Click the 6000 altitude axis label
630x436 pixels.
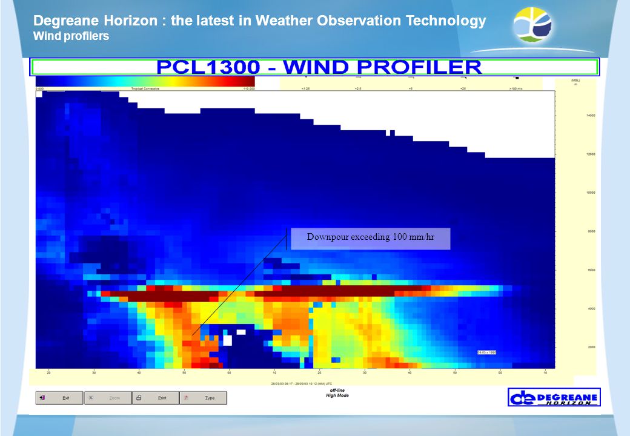point(591,270)
